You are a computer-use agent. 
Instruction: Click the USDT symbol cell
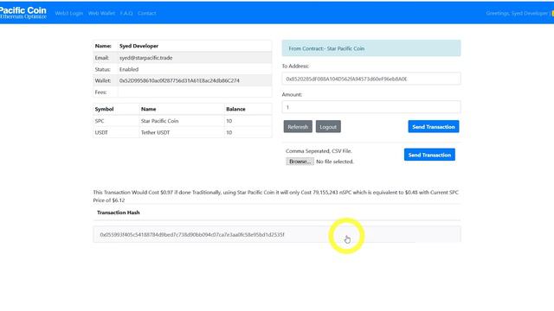pos(116,132)
